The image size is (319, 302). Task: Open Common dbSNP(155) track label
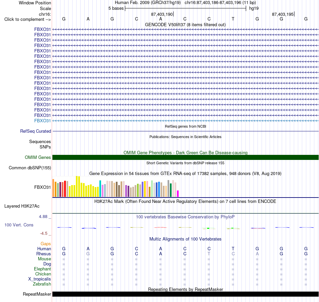coord(30,168)
